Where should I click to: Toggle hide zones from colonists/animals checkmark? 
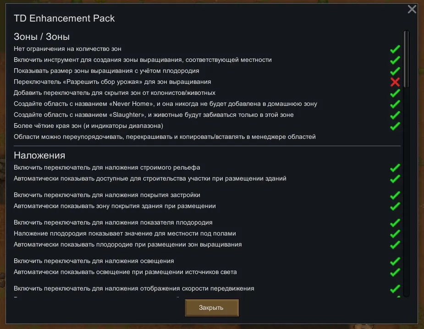395,93
